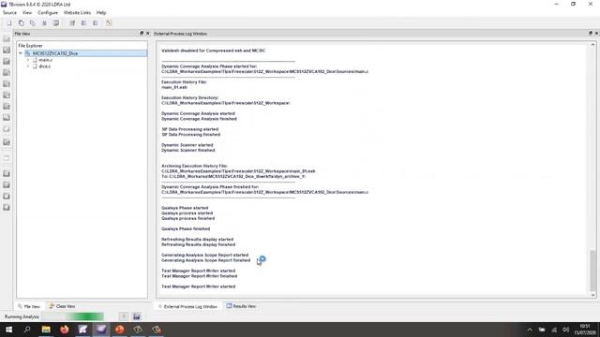Click the log window scrollbar up arrow
Image resolution: width=600 pixels, height=337 pixels.
pos(592,45)
